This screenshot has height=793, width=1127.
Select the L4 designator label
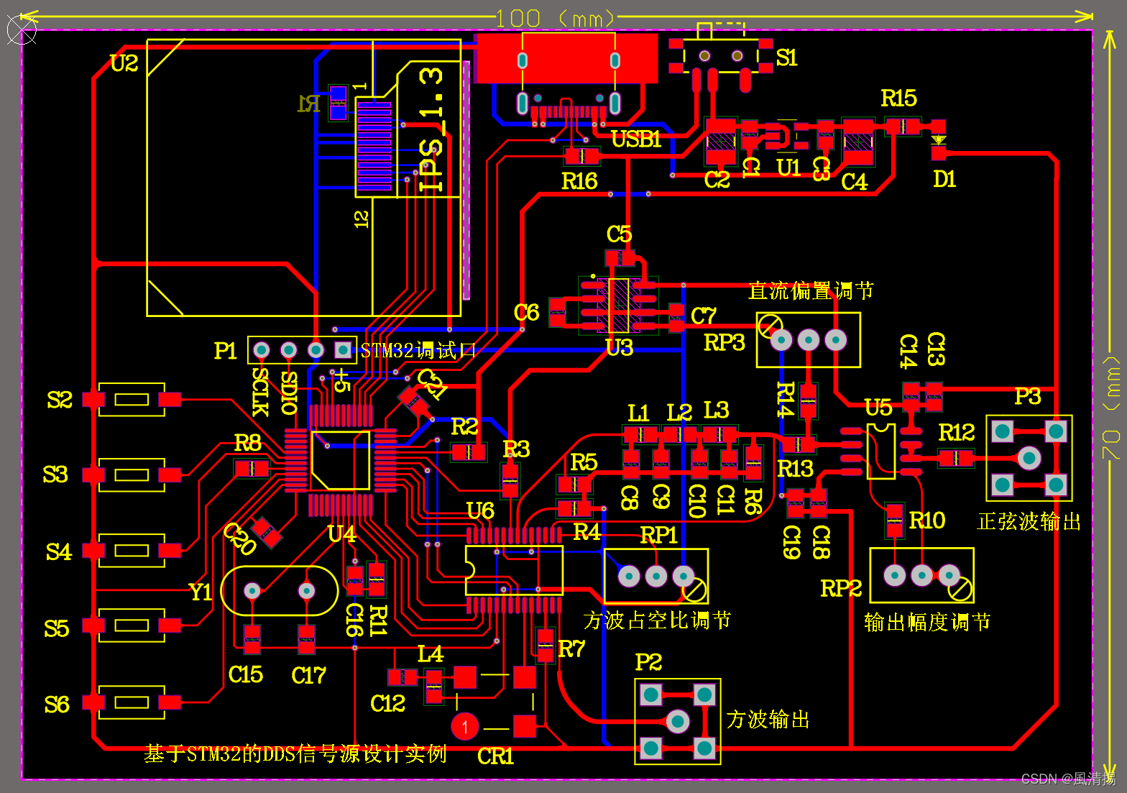point(431,654)
